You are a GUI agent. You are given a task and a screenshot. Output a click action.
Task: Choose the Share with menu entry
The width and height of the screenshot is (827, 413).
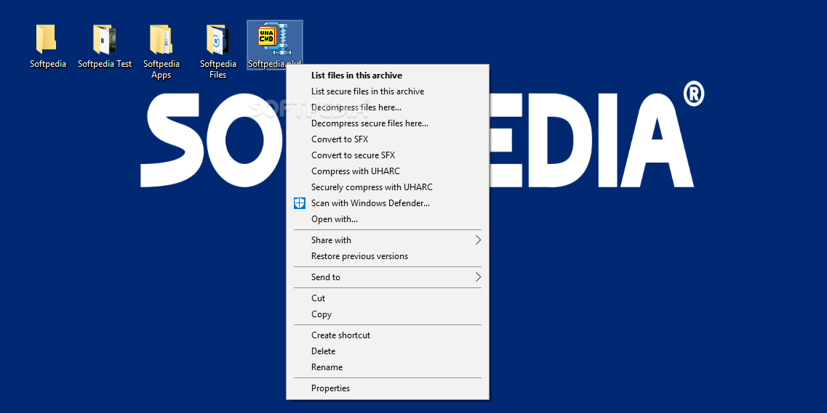pos(388,240)
